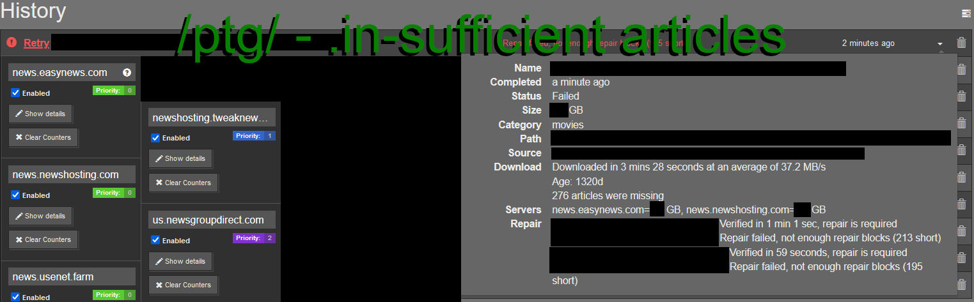Click the blue Priority 1 badge
974x302 pixels.
click(x=254, y=136)
